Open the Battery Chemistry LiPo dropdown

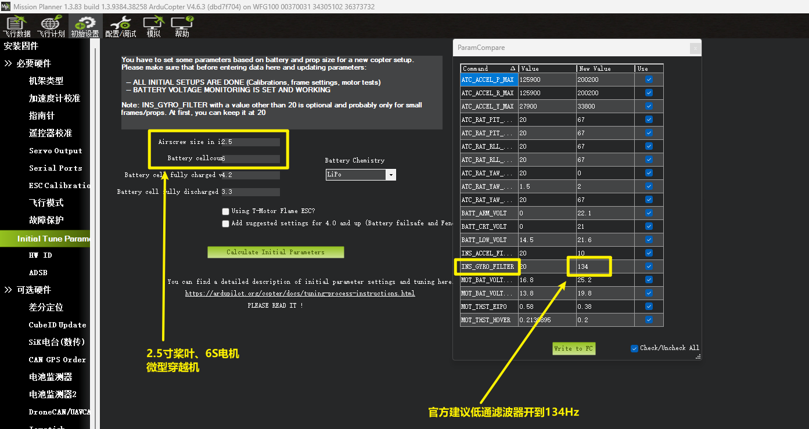pyautogui.click(x=391, y=175)
